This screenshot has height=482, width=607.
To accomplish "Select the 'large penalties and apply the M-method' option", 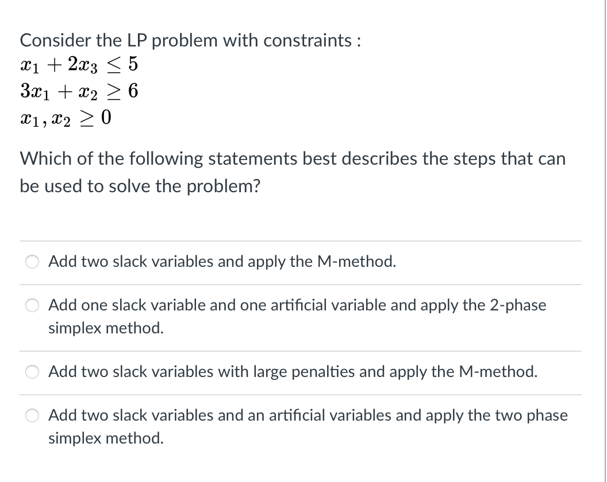I will point(32,372).
